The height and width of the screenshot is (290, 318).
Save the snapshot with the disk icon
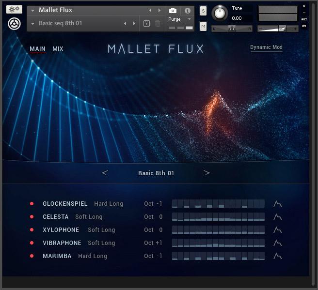[x=146, y=24]
